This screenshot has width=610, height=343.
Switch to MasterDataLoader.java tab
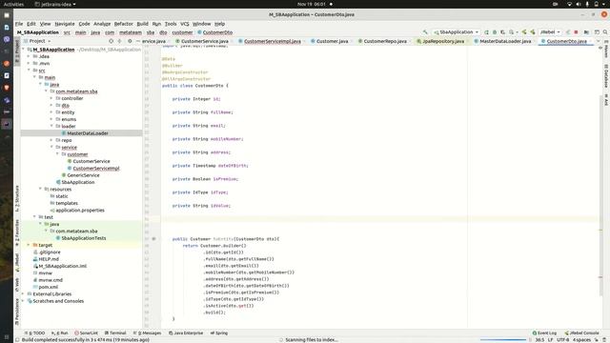[505, 41]
